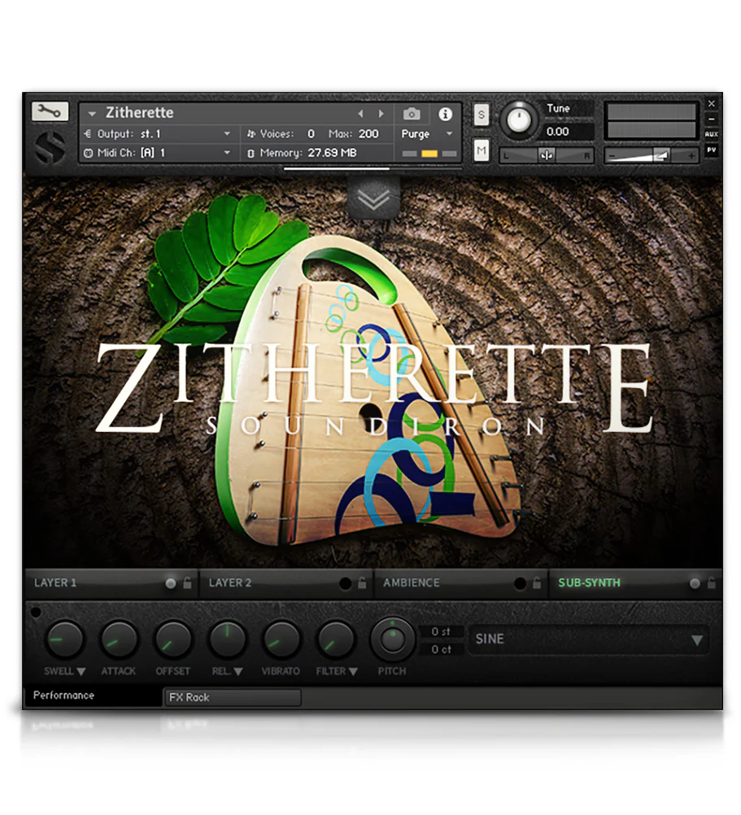The height and width of the screenshot is (815, 741).
Task: Open the instrument info (i) icon
Action: 445,115
